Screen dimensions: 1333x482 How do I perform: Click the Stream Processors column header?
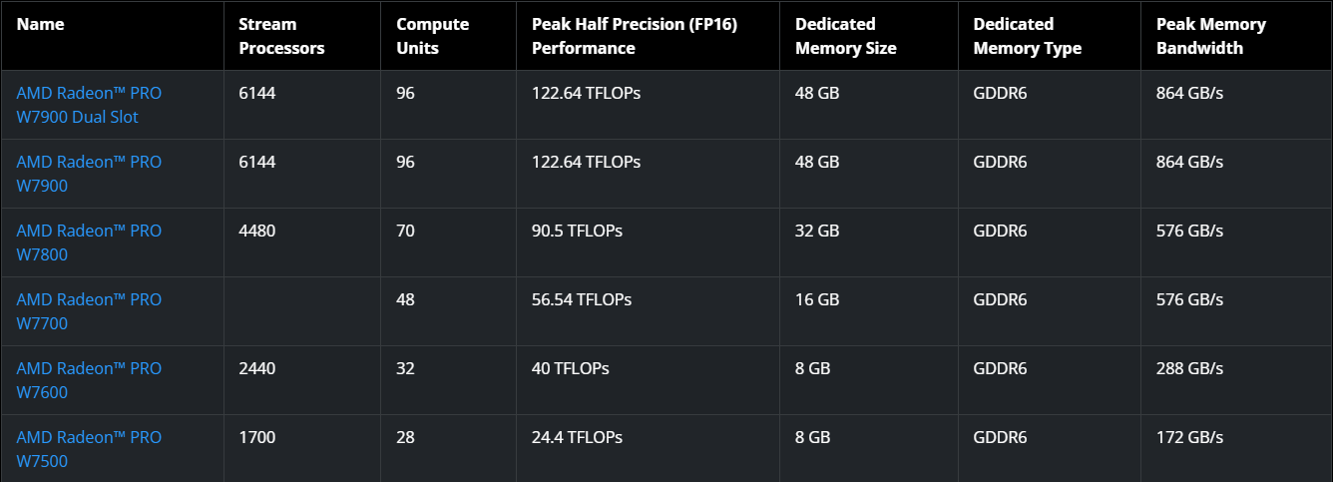point(281,36)
